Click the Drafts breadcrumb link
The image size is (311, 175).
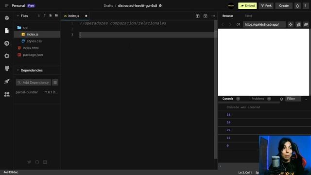[x=108, y=6]
